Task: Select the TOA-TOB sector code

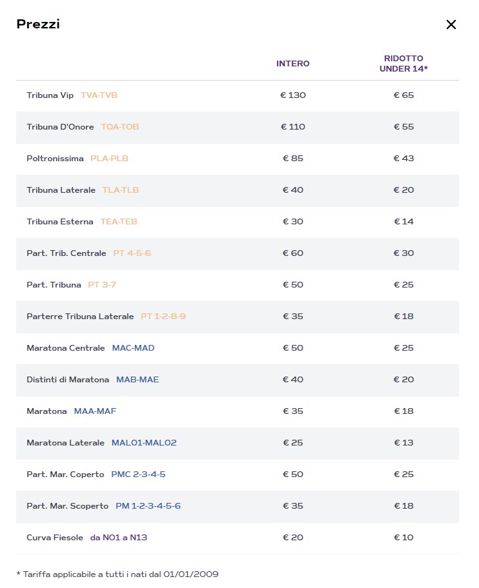Action: [119, 127]
